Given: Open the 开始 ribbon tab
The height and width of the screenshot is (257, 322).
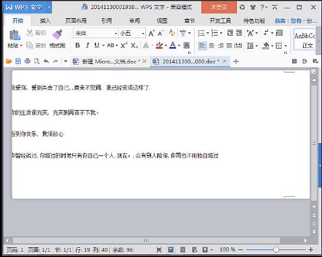Looking at the screenshot, I should point(18,21).
